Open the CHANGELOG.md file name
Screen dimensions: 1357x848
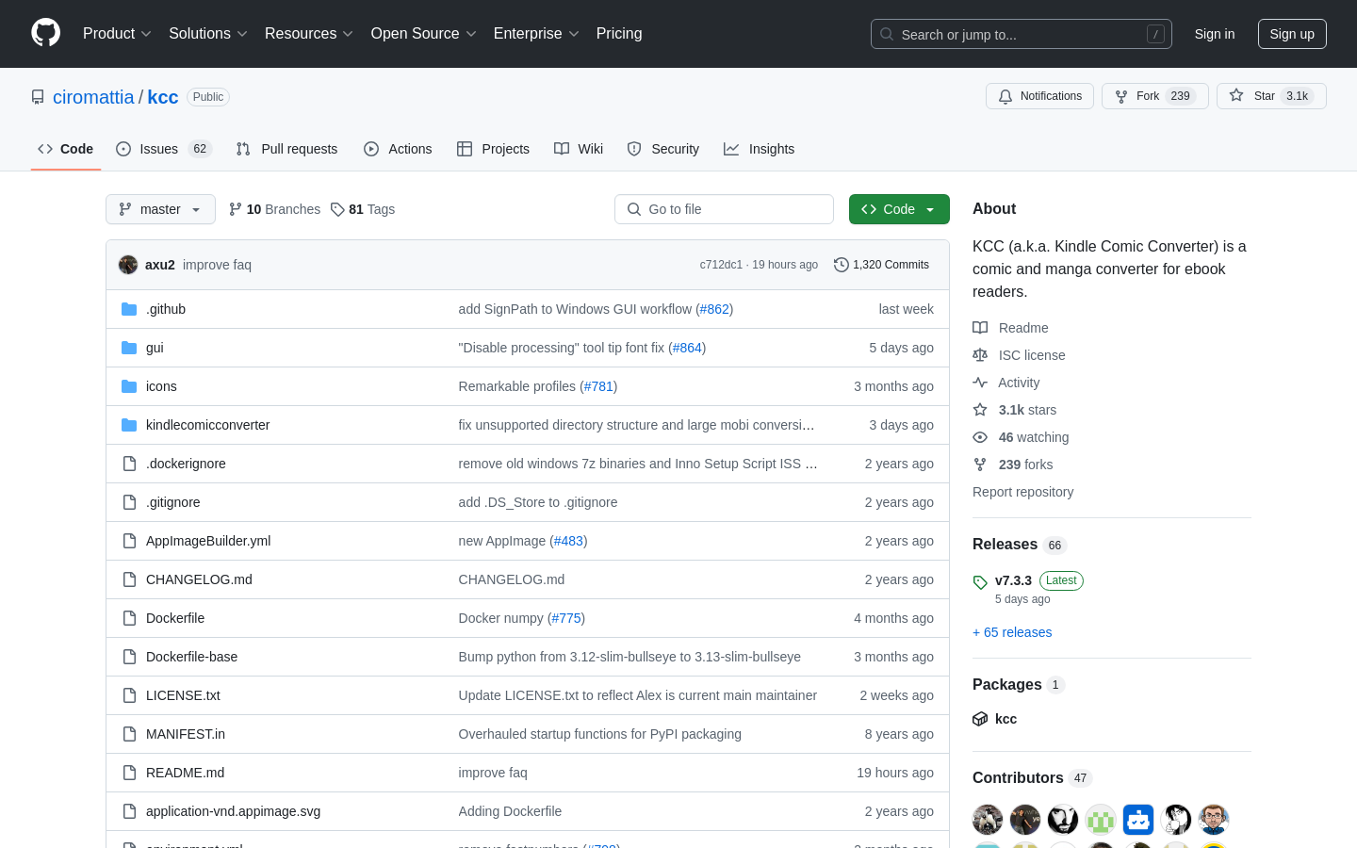199,579
